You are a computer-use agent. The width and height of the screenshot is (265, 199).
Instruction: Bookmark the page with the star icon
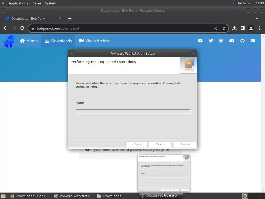224,28
